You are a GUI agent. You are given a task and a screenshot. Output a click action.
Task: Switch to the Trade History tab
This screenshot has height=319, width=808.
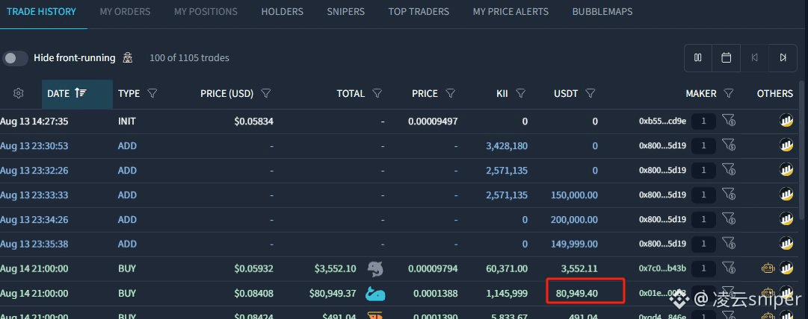pyautogui.click(x=41, y=11)
